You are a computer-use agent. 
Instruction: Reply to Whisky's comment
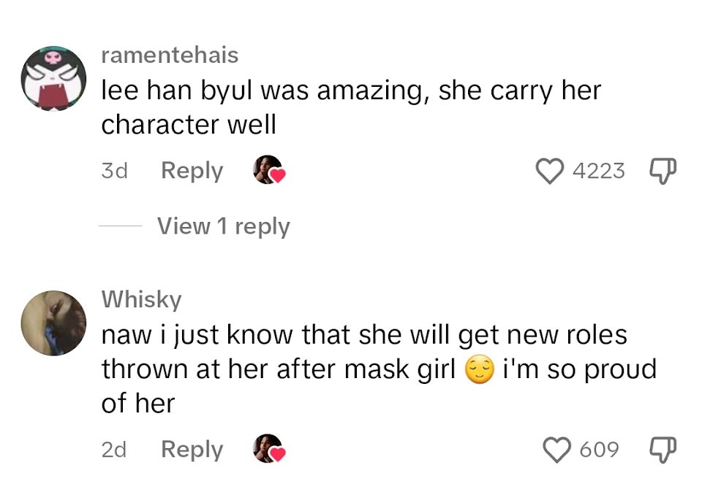tap(192, 450)
